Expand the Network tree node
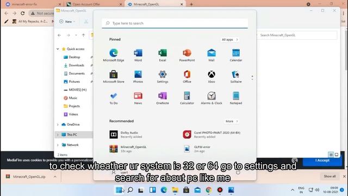348x196 pixels. pyautogui.click(x=58, y=145)
